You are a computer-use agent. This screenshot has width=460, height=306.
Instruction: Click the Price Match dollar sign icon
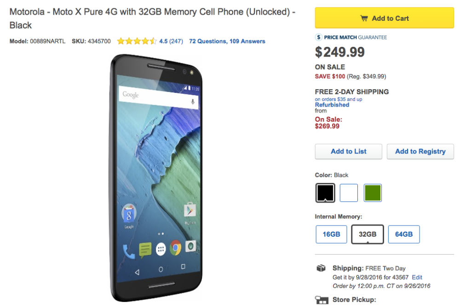click(319, 37)
